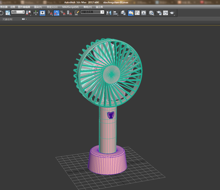Open the 溜云库 menu
Screen dimensions: 220x190
pyautogui.click(x=99, y=7)
